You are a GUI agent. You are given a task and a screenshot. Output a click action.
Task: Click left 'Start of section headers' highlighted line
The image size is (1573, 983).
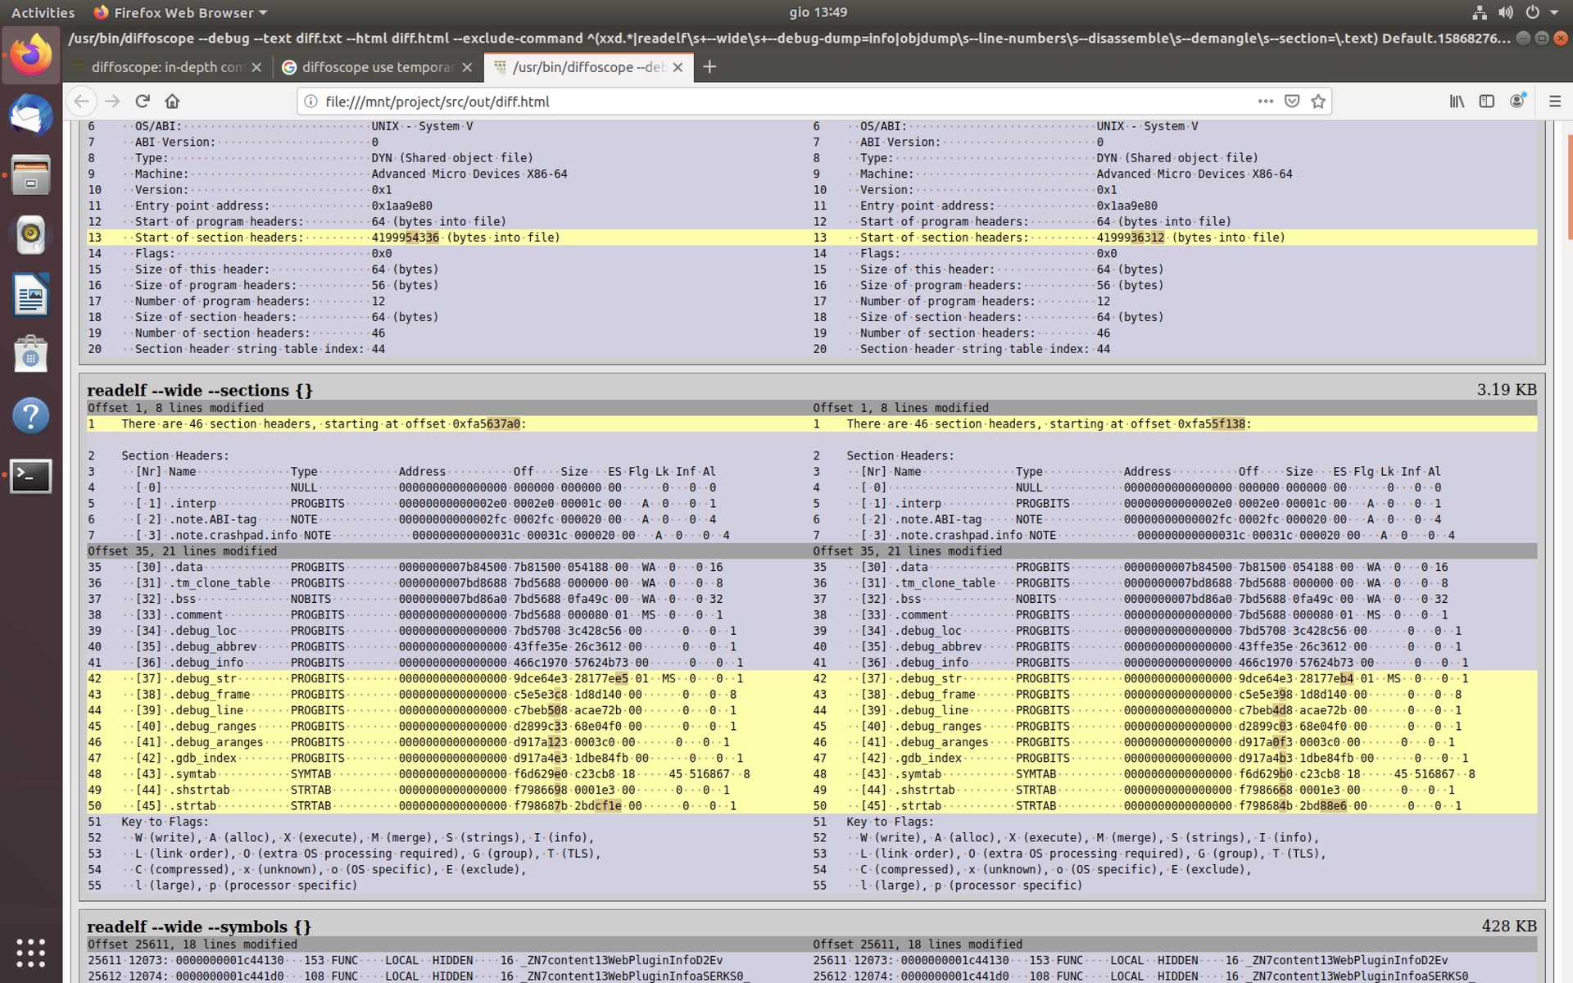450,238
